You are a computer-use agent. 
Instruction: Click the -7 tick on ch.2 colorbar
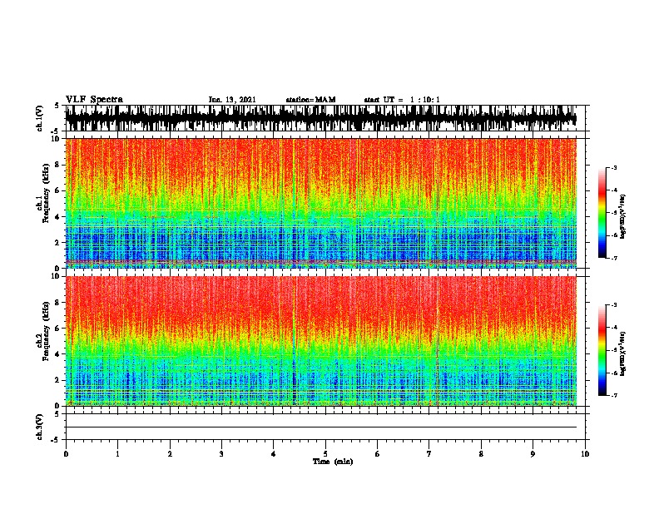[614, 395]
